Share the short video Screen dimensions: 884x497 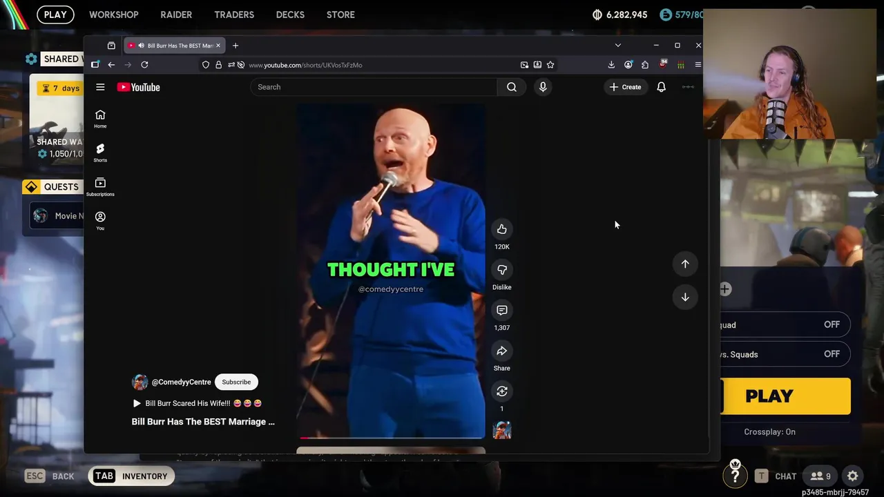502,351
